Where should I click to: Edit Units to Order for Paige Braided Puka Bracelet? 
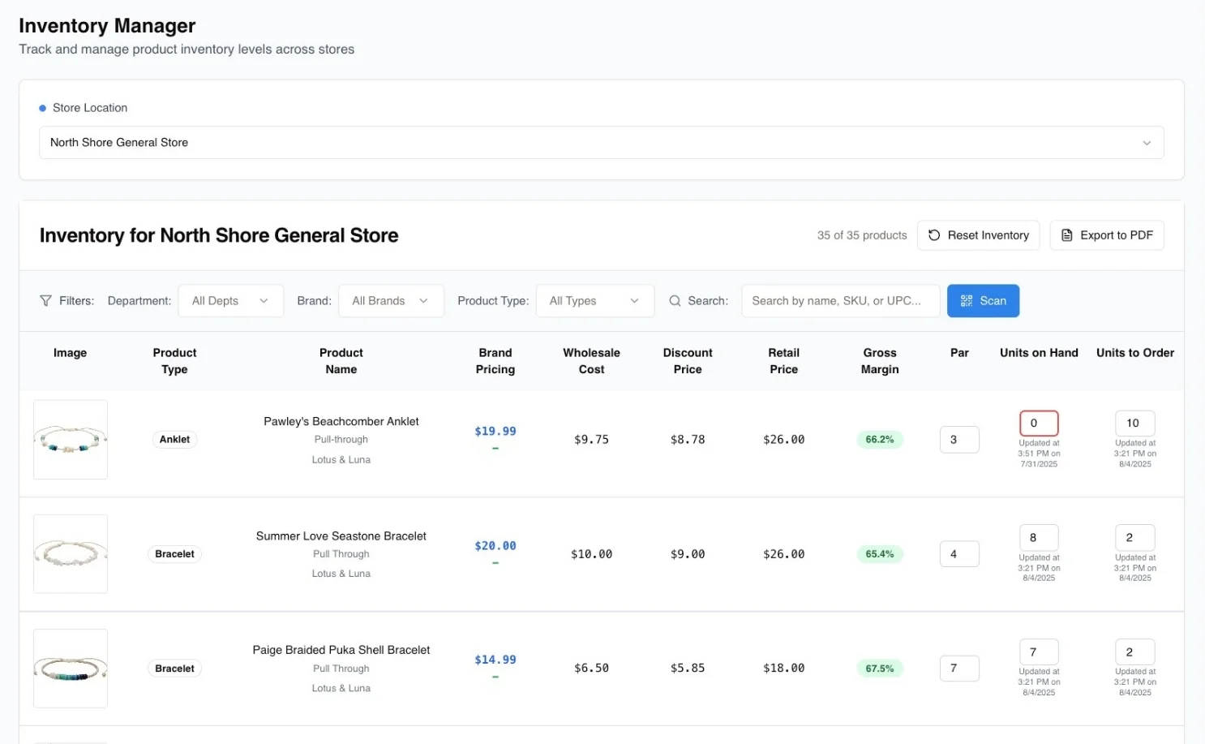[x=1135, y=652]
